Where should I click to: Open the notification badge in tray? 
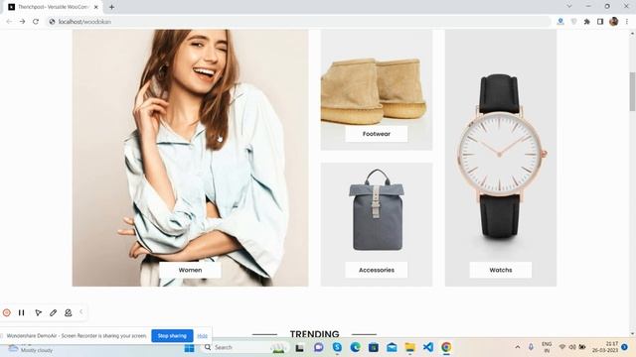click(625, 347)
